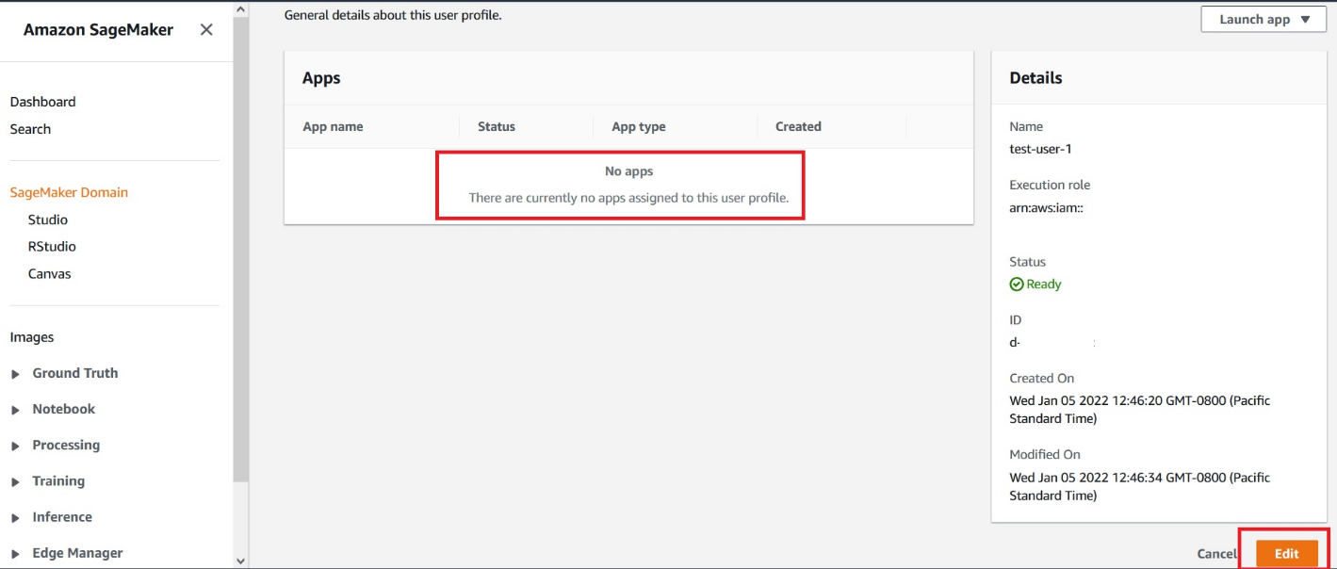Expand the Inference section arrow
The image size is (1337, 569).
tap(15, 517)
